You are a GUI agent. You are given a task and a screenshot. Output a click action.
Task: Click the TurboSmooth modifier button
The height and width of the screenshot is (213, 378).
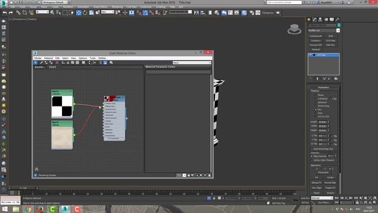click(316, 36)
